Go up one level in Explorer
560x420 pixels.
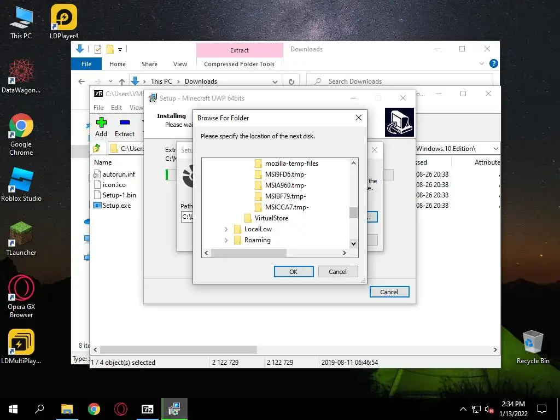point(122,81)
